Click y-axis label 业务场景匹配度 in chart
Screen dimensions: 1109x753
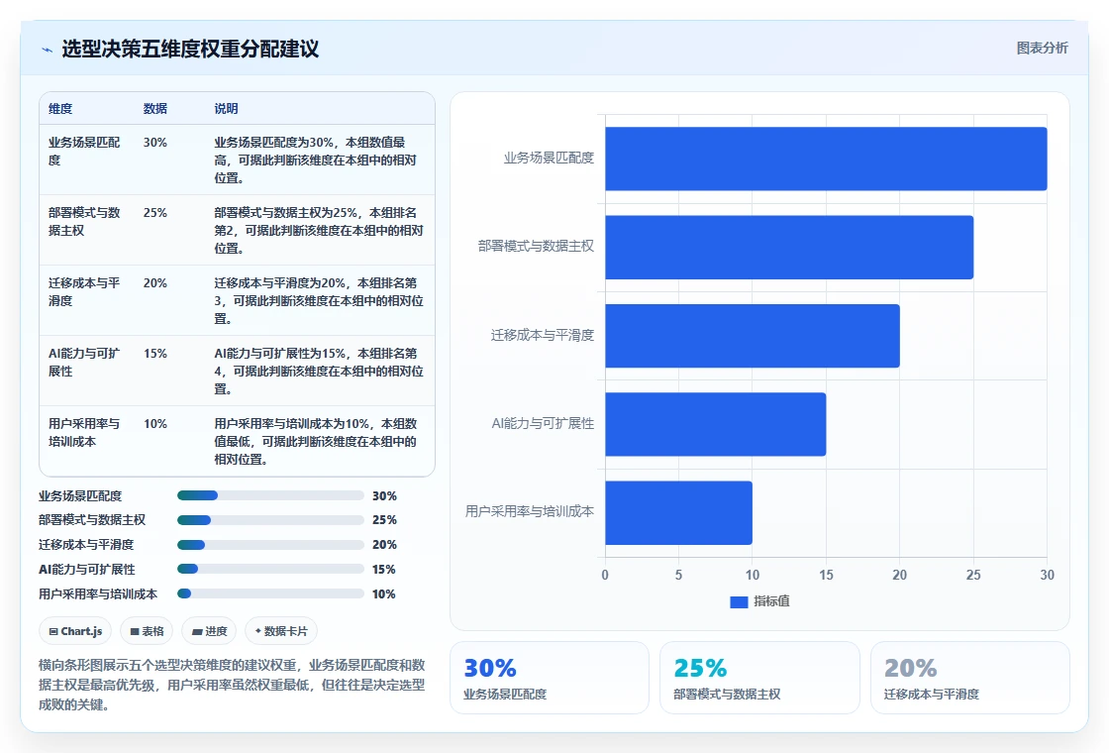(549, 158)
